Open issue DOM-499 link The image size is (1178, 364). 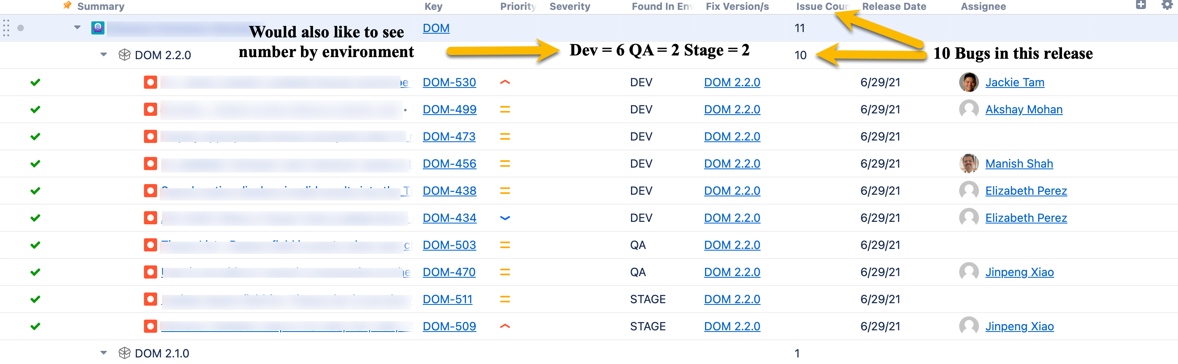[450, 110]
